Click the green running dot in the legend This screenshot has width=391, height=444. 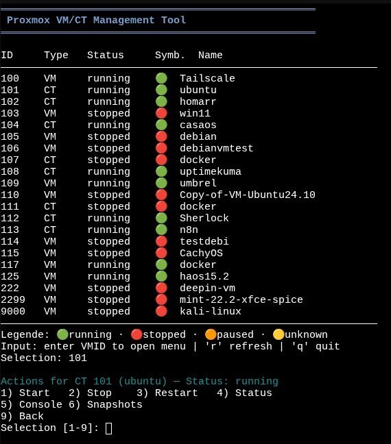pyautogui.click(x=62, y=334)
